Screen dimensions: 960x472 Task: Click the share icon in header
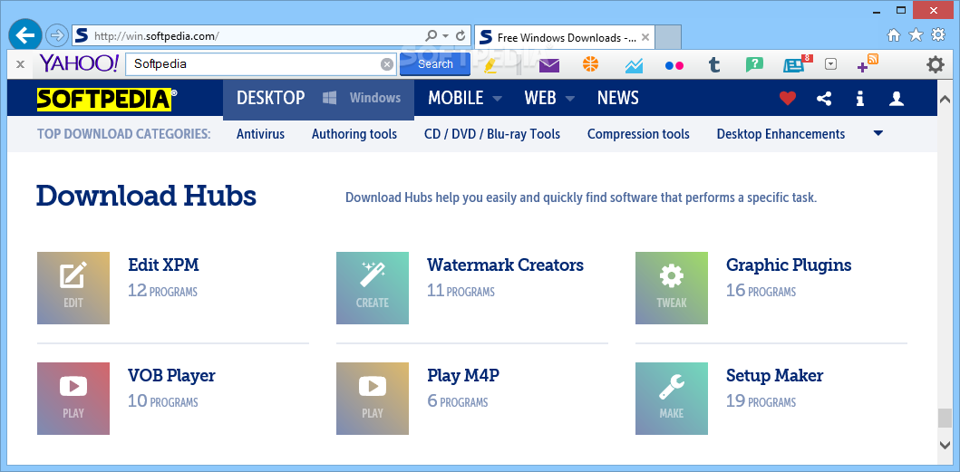pyautogui.click(x=824, y=98)
